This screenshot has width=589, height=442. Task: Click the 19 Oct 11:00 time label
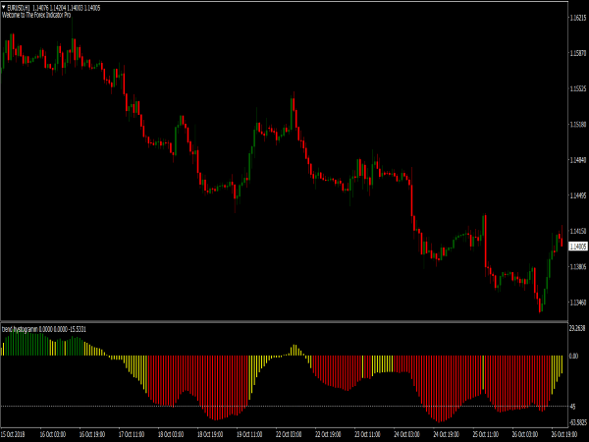[x=249, y=434]
